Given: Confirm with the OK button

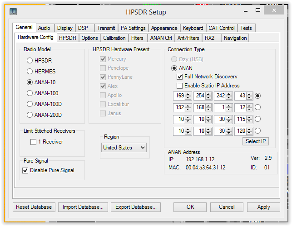Looking at the screenshot, I should tap(190, 207).
